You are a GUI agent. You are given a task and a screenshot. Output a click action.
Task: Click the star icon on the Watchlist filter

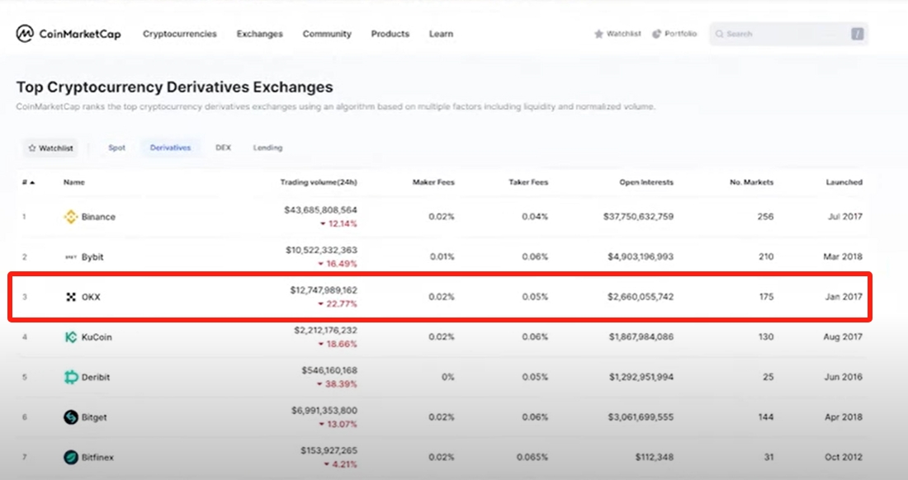[32, 148]
